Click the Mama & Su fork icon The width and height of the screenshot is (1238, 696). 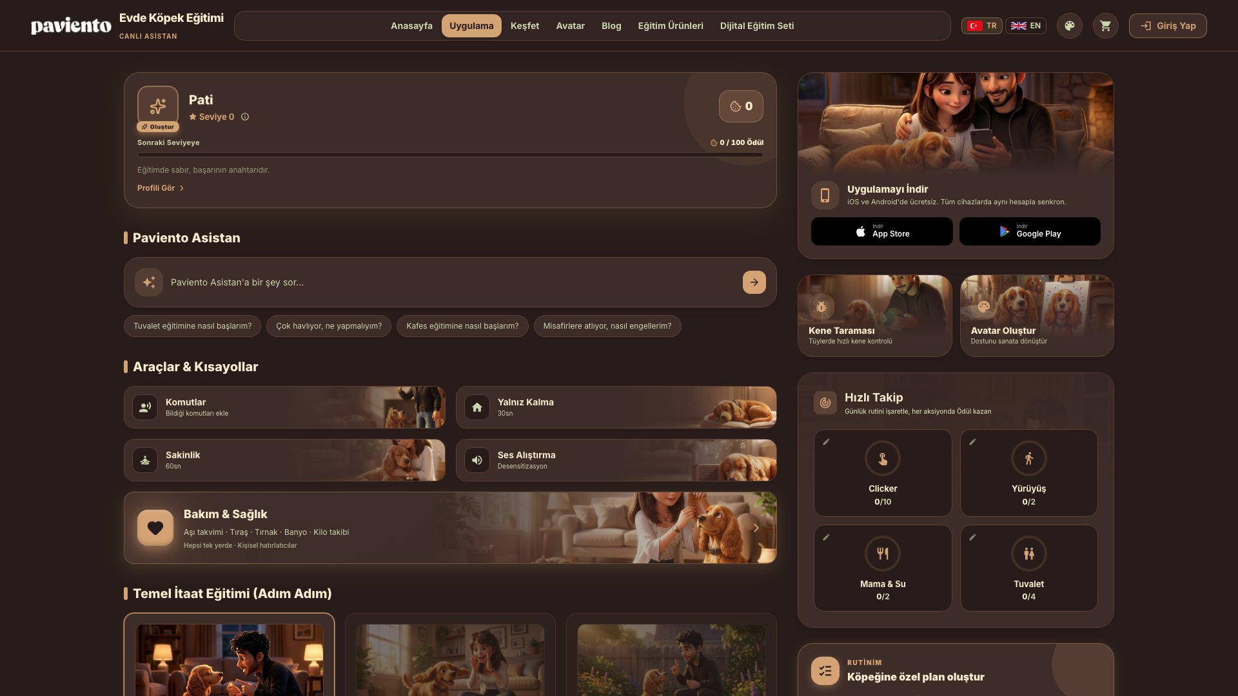pos(883,554)
